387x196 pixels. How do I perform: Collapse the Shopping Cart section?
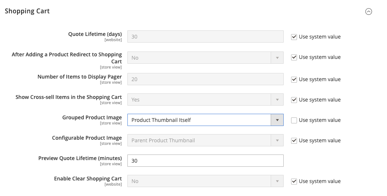[368, 11]
